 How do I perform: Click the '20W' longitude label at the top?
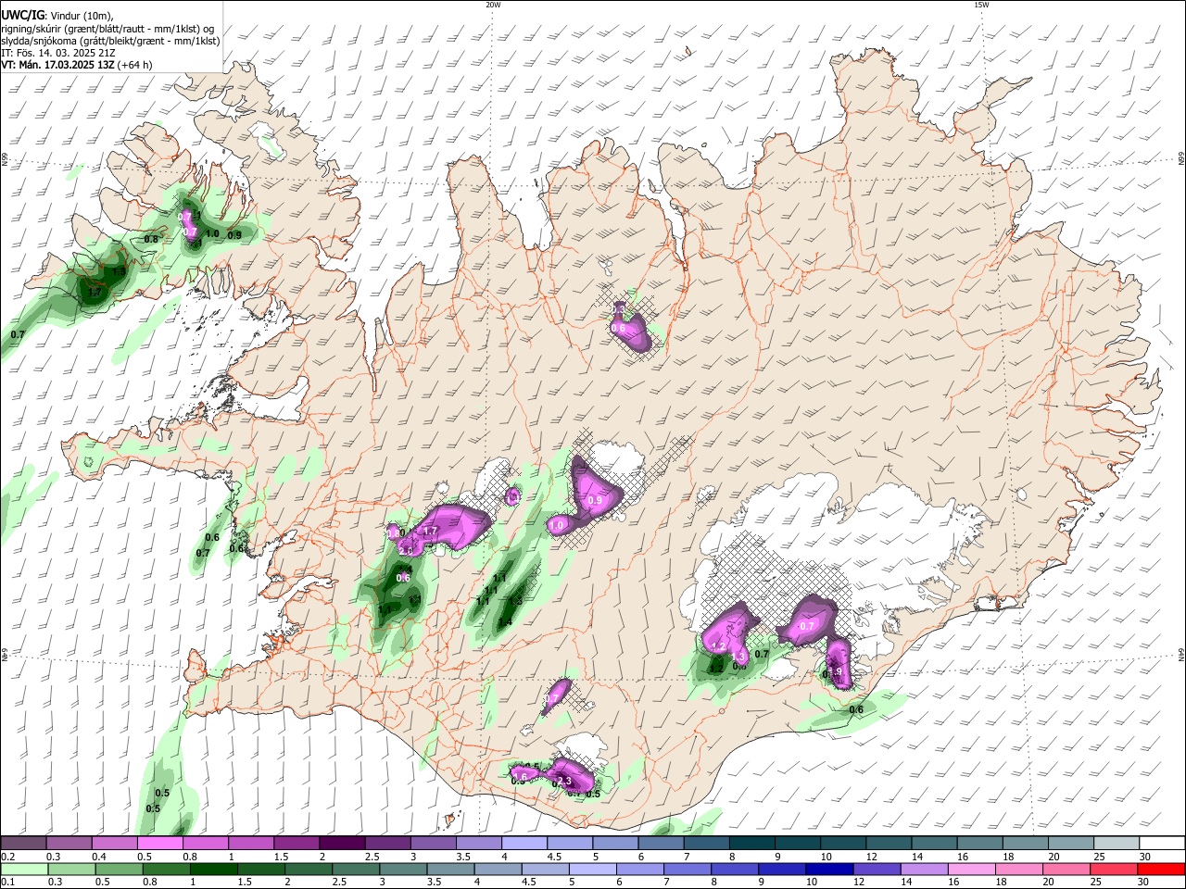click(x=493, y=5)
